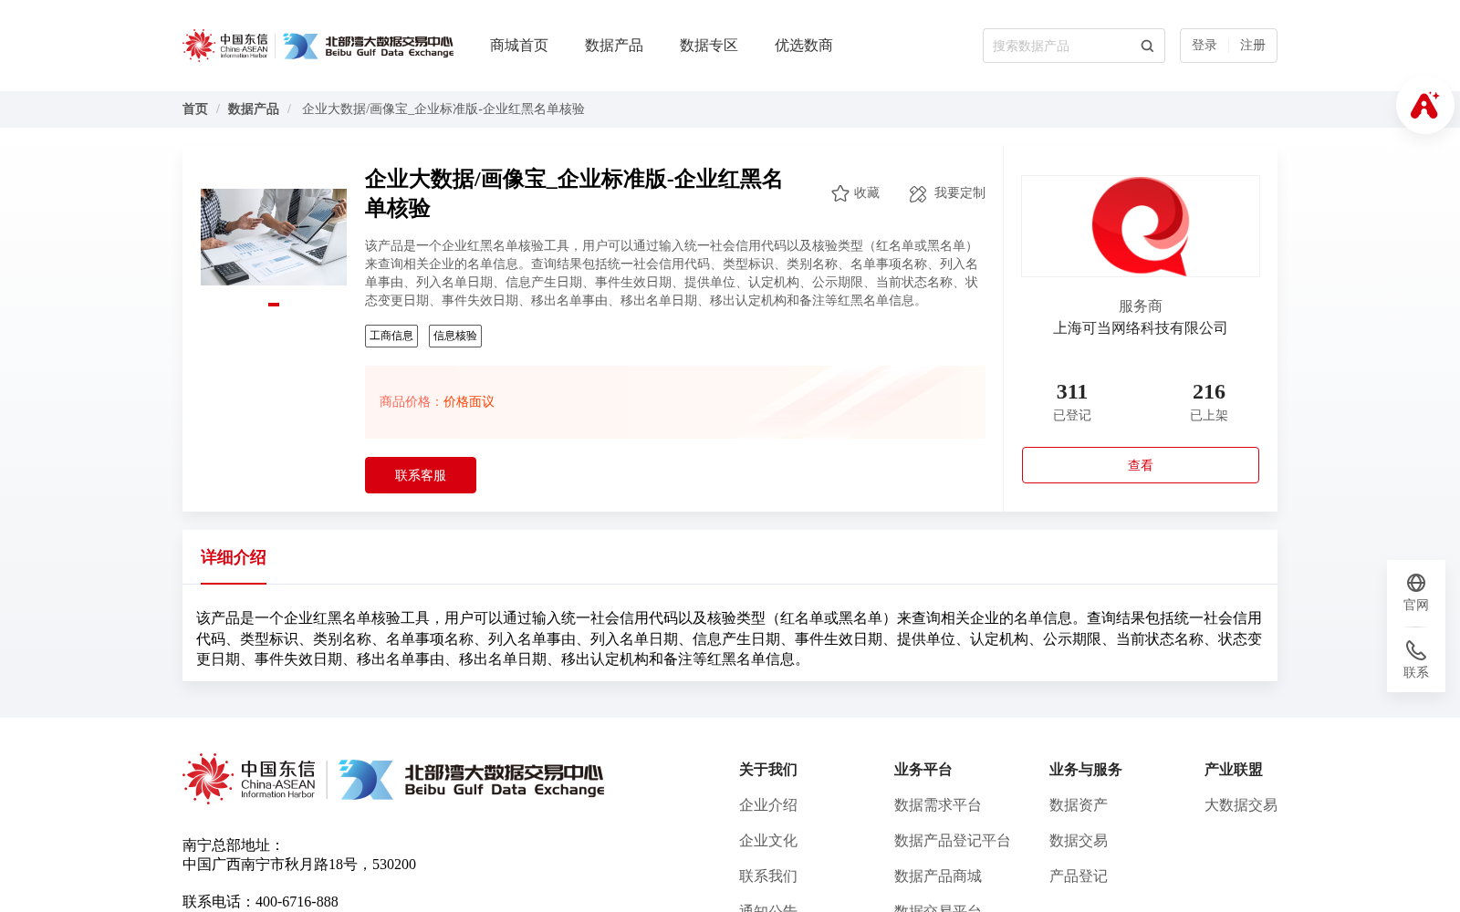
Task: Click the footer China-ASEAN Information Harbor logo
Action: pyautogui.click(x=249, y=779)
